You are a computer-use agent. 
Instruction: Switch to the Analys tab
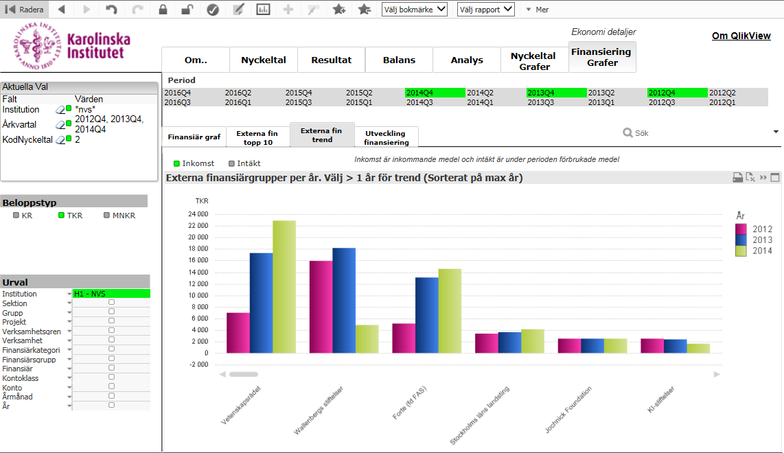(467, 60)
